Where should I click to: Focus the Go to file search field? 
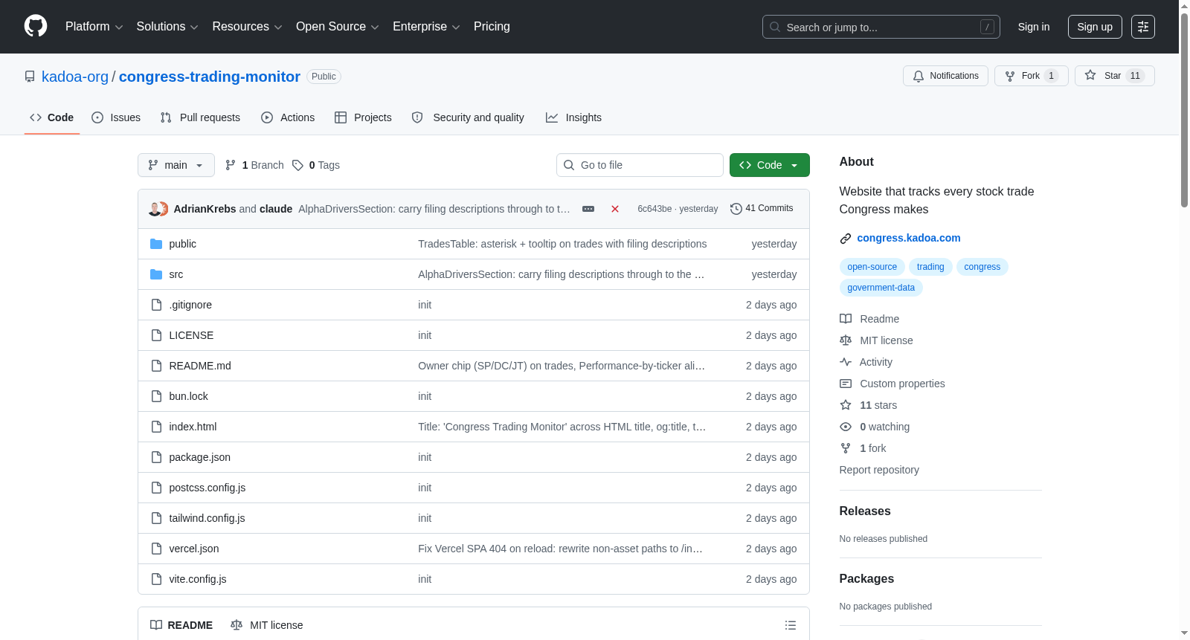pyautogui.click(x=640, y=165)
